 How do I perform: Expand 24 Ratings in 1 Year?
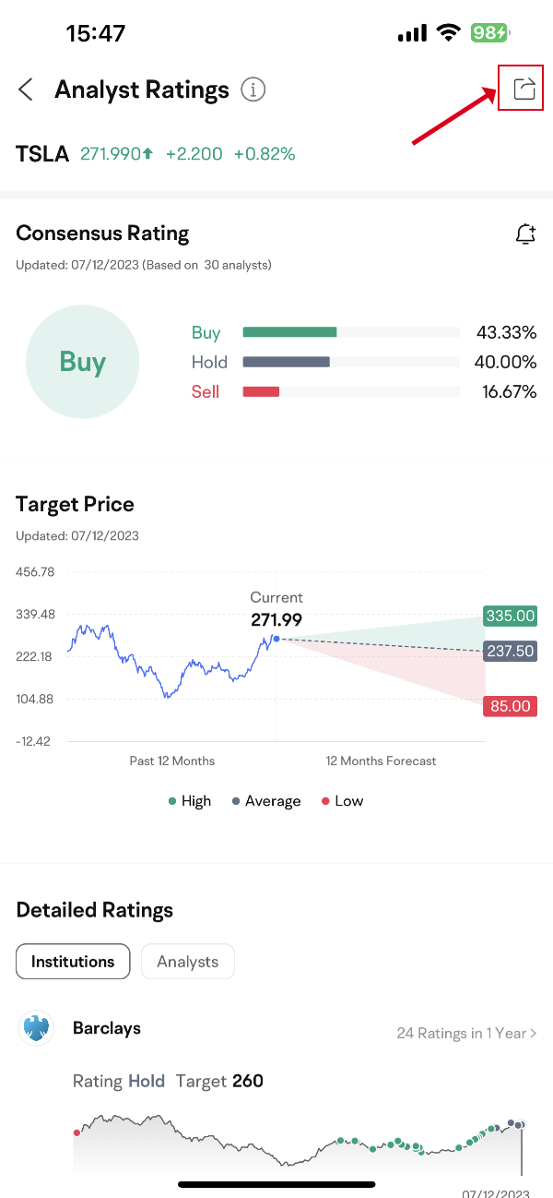466,1033
